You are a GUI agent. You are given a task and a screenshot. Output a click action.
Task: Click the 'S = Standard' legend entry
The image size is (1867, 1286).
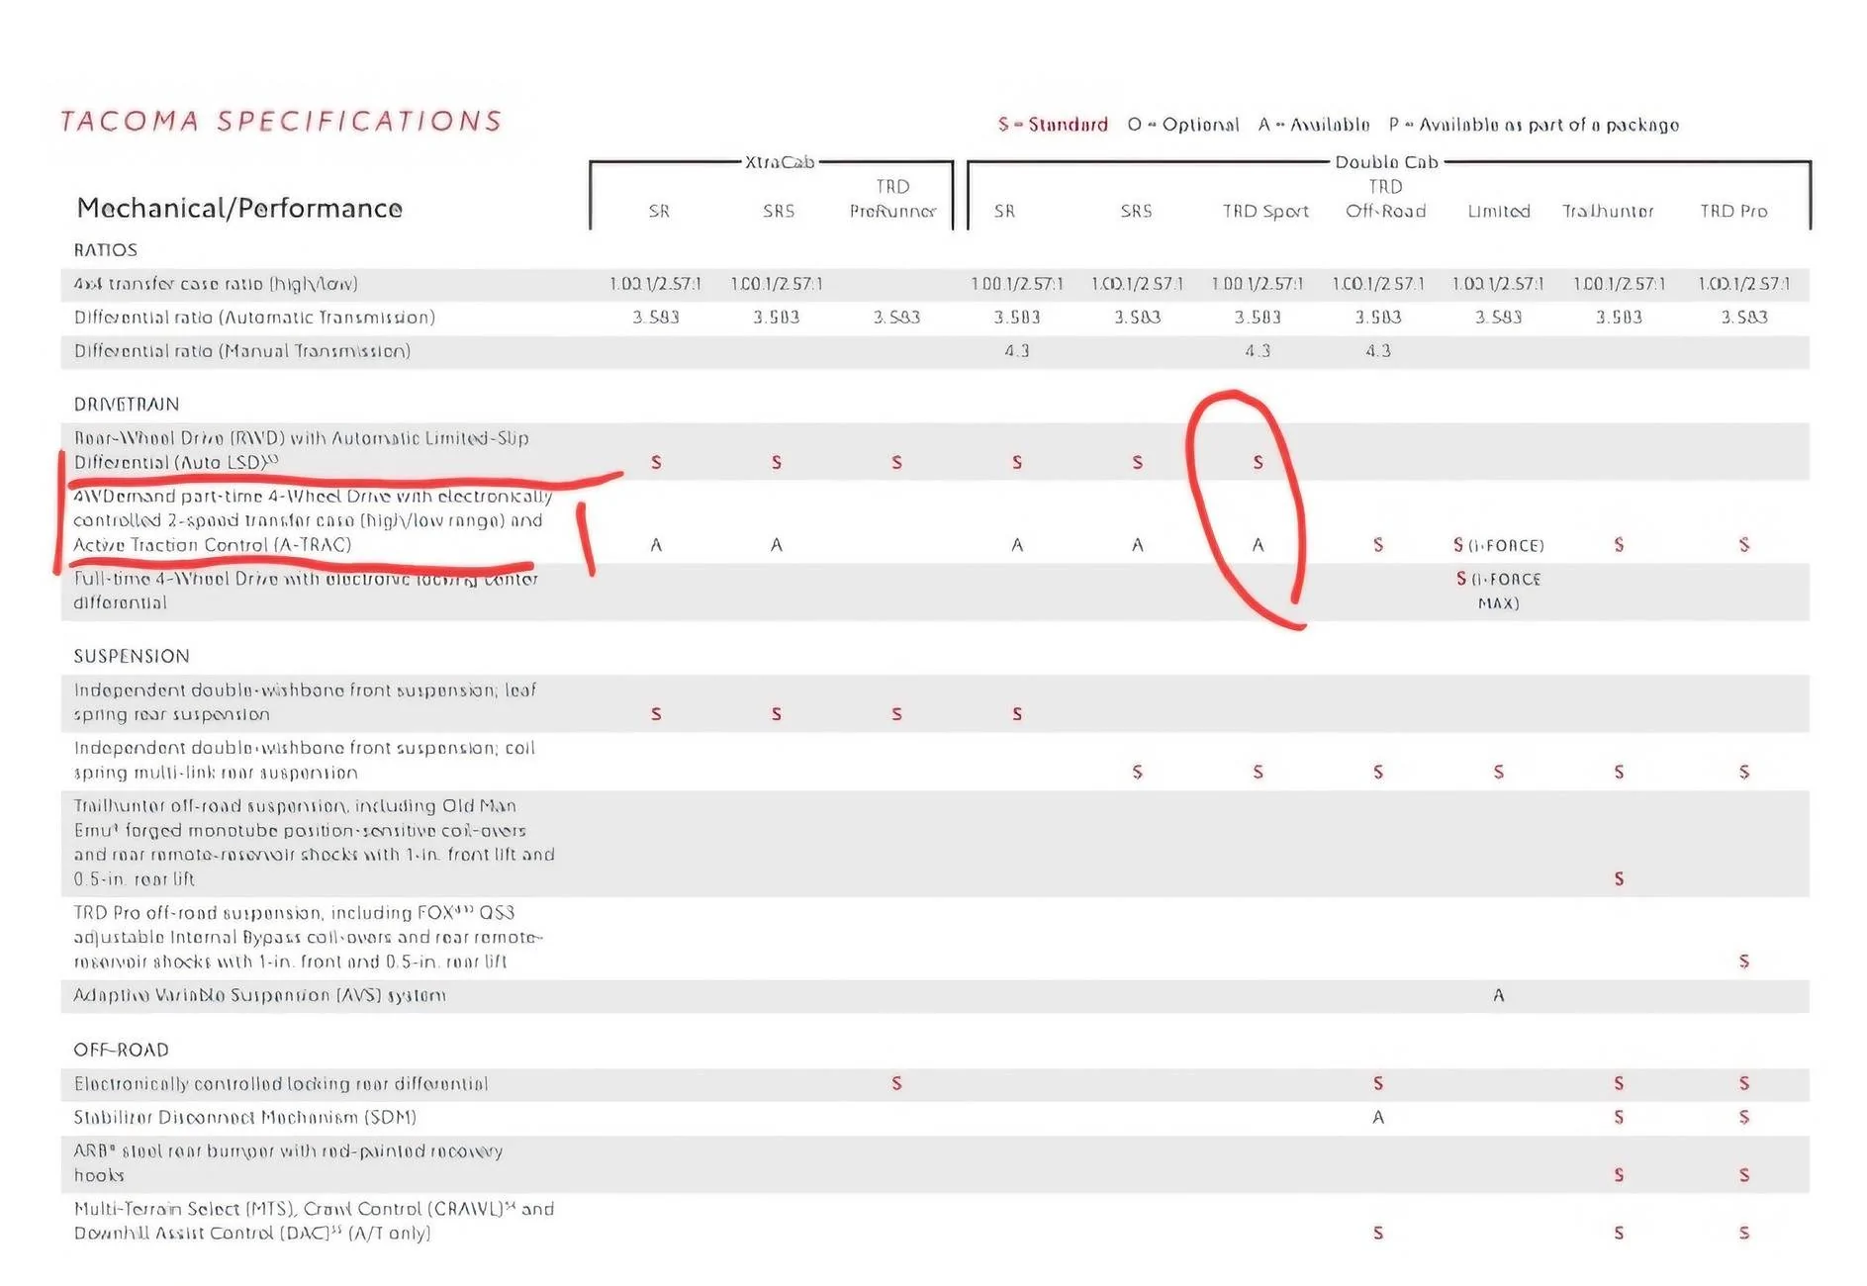click(x=1053, y=125)
